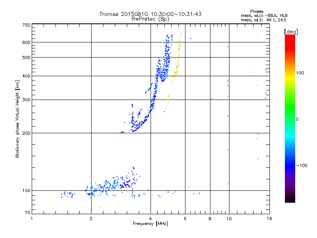This screenshot has width=317, height=238.
Task: Click the y-axis '75' tick label
Action: point(28,213)
